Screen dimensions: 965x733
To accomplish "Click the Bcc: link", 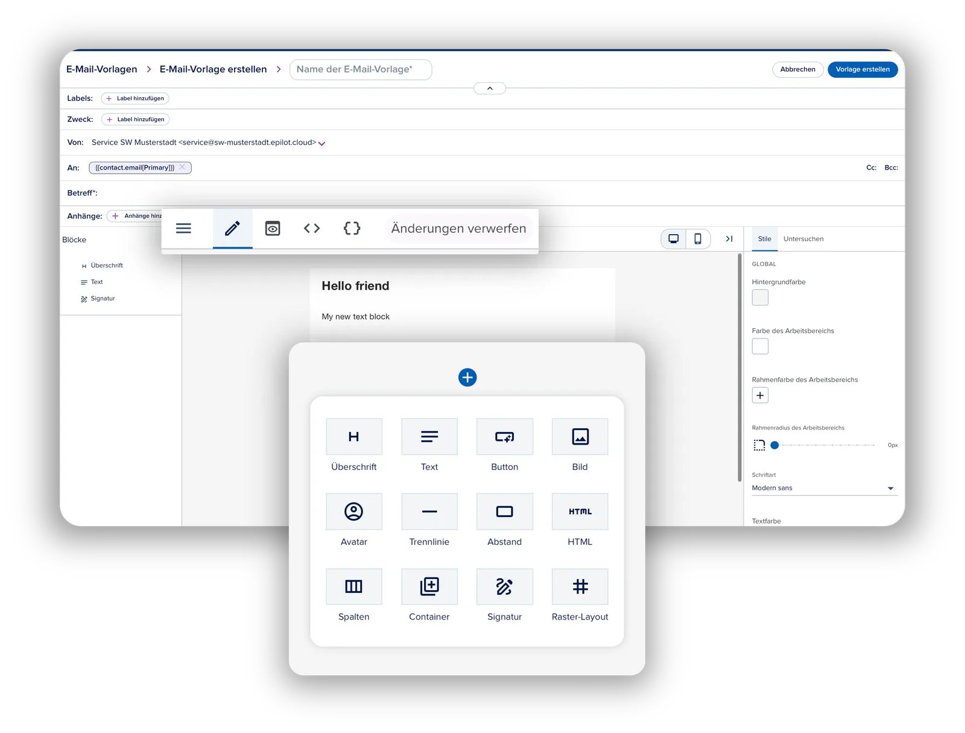I will (x=891, y=168).
